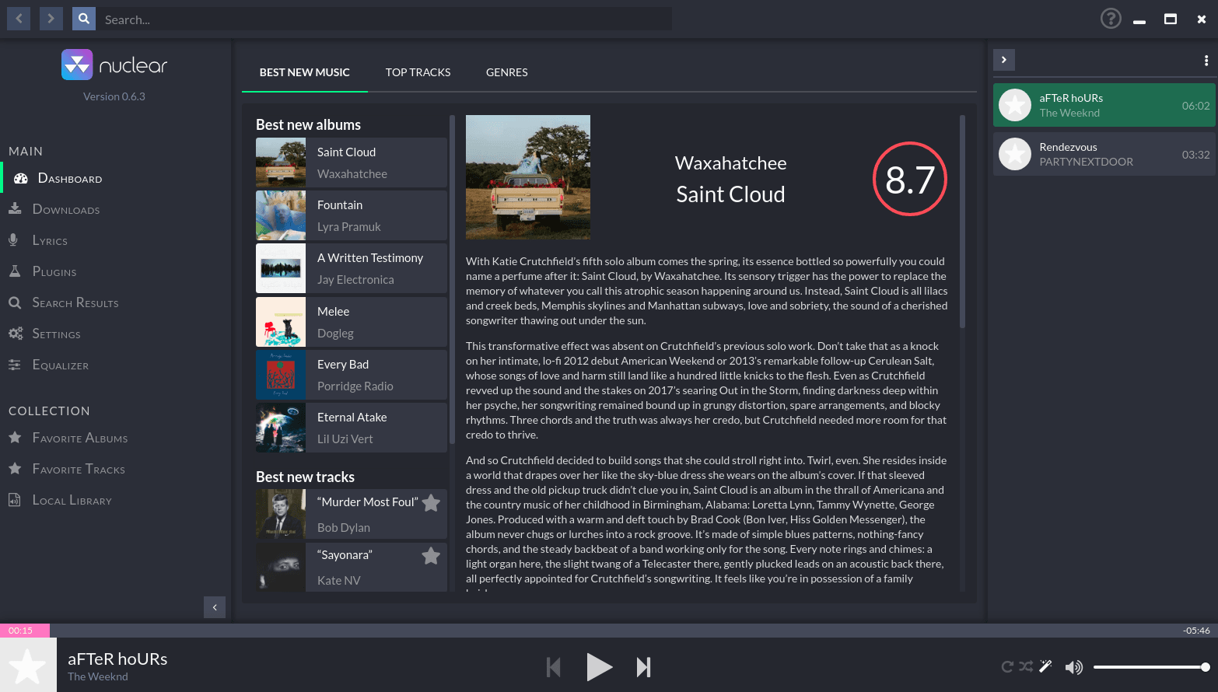
Task: Select the Fountain album by Lyra Pramuk
Action: [352, 215]
